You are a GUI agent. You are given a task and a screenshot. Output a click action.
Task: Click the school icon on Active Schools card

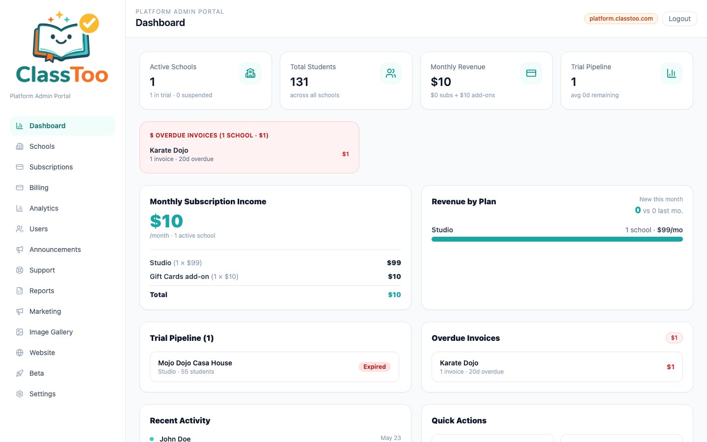(x=250, y=73)
